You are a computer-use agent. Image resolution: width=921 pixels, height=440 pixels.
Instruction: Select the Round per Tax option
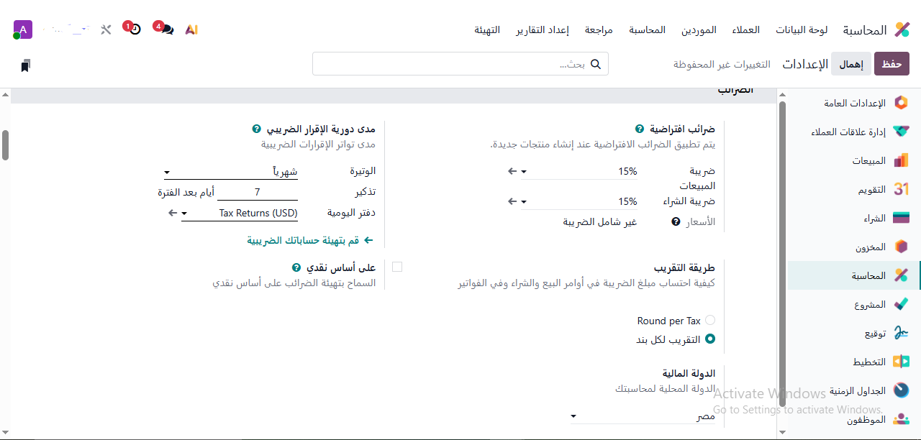[x=710, y=321]
